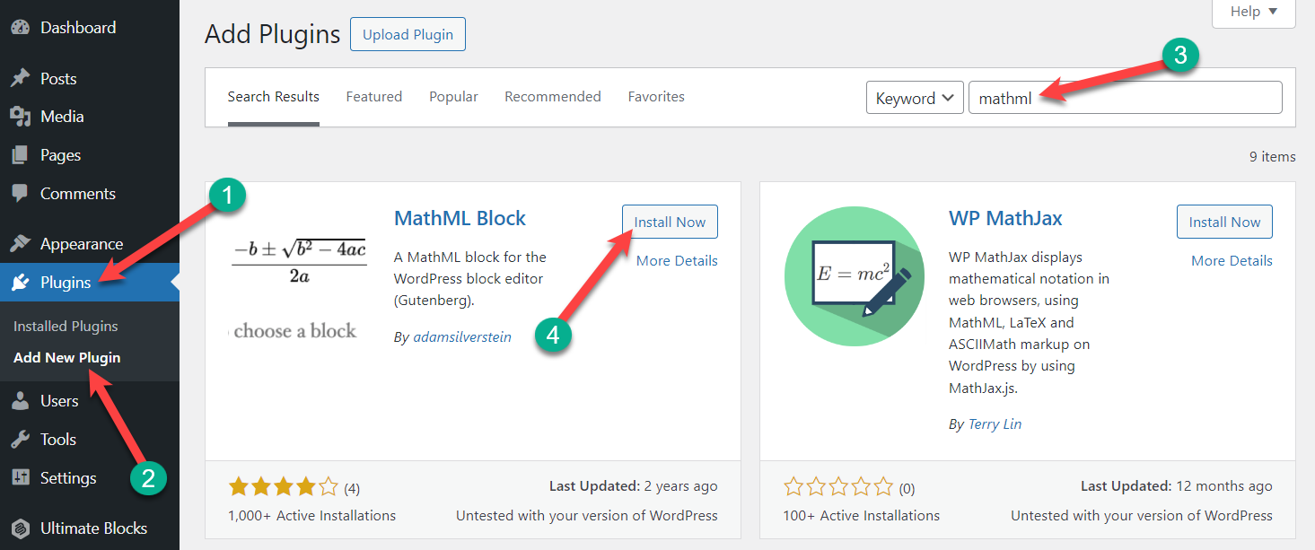The image size is (1315, 550).
Task: Click the Appearance paintbrush icon
Action: pos(20,244)
